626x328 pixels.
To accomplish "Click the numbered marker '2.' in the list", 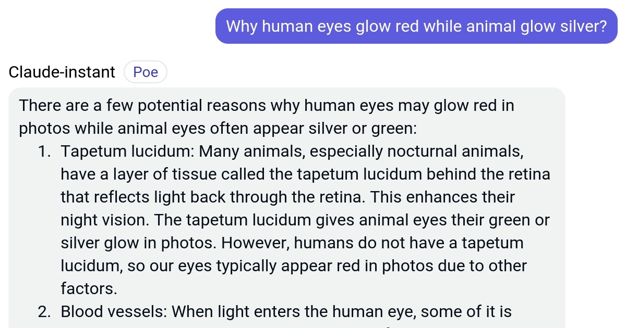I will point(44,311).
